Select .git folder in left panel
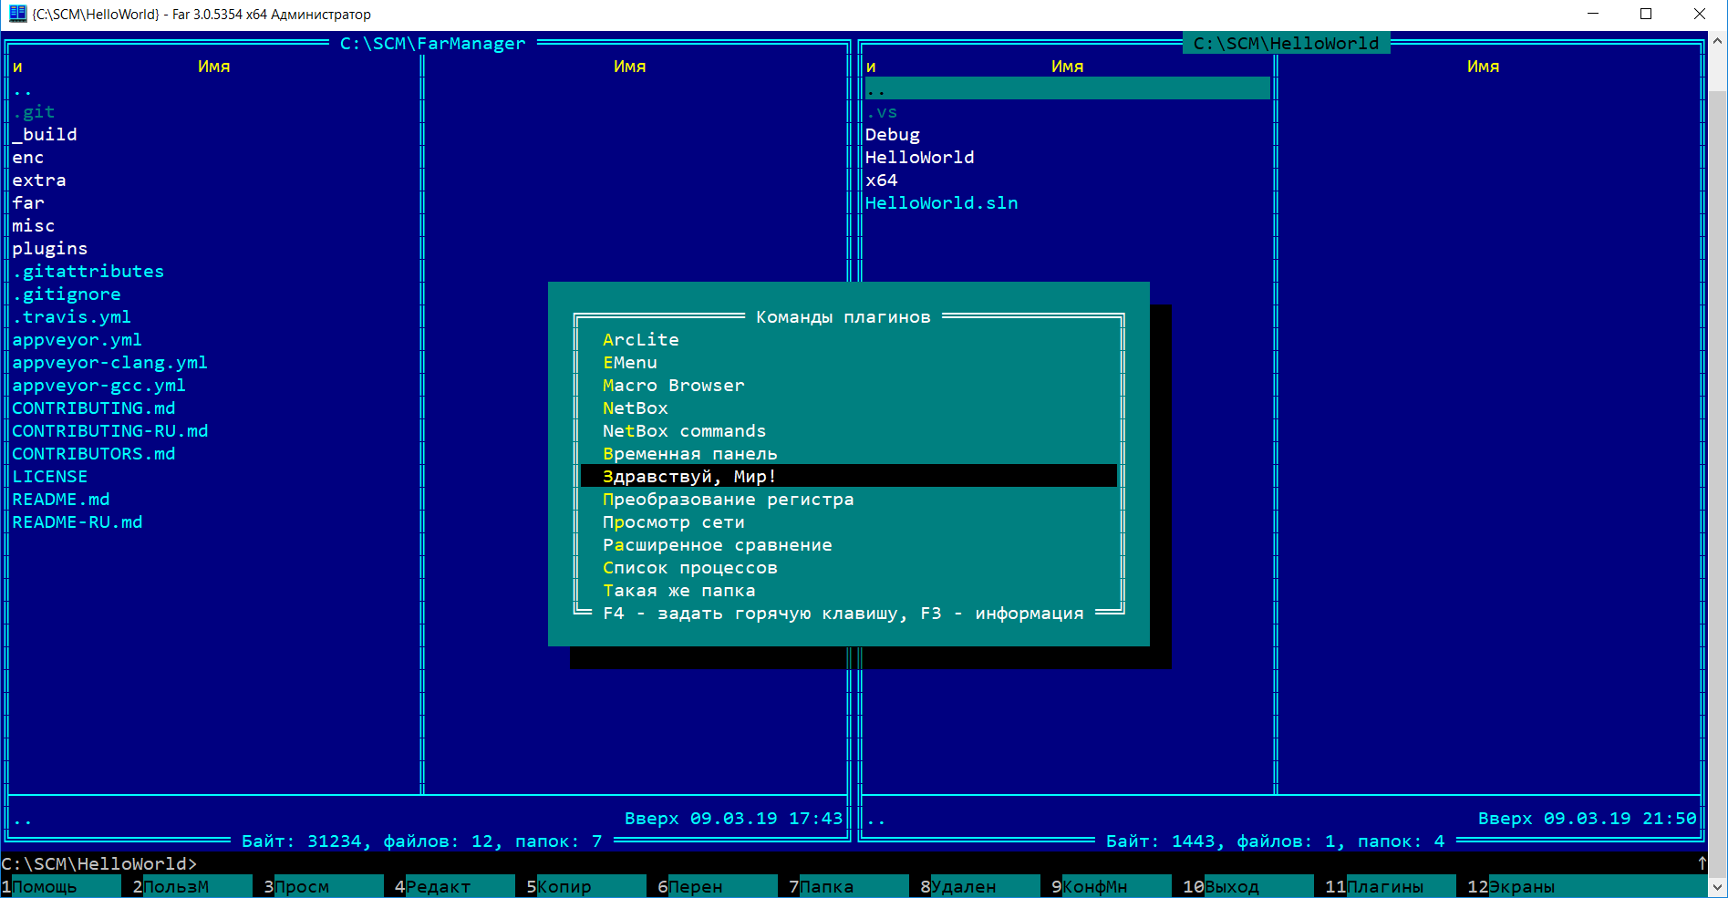 click(34, 111)
